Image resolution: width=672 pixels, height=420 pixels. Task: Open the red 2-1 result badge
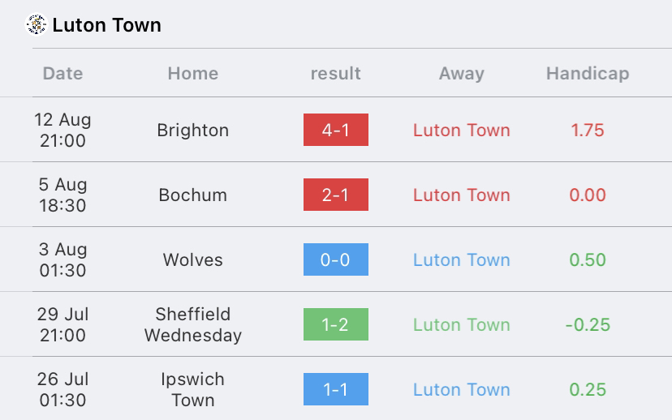tap(335, 195)
